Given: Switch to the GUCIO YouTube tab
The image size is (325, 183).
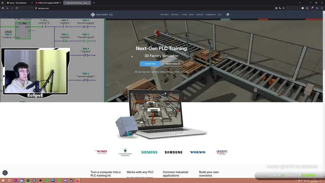Looking at the screenshot, I should [x=48, y=3].
